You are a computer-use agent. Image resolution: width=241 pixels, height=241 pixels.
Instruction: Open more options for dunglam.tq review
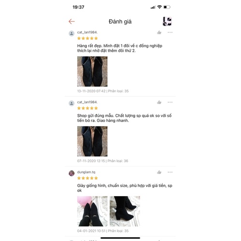[x=170, y=172]
